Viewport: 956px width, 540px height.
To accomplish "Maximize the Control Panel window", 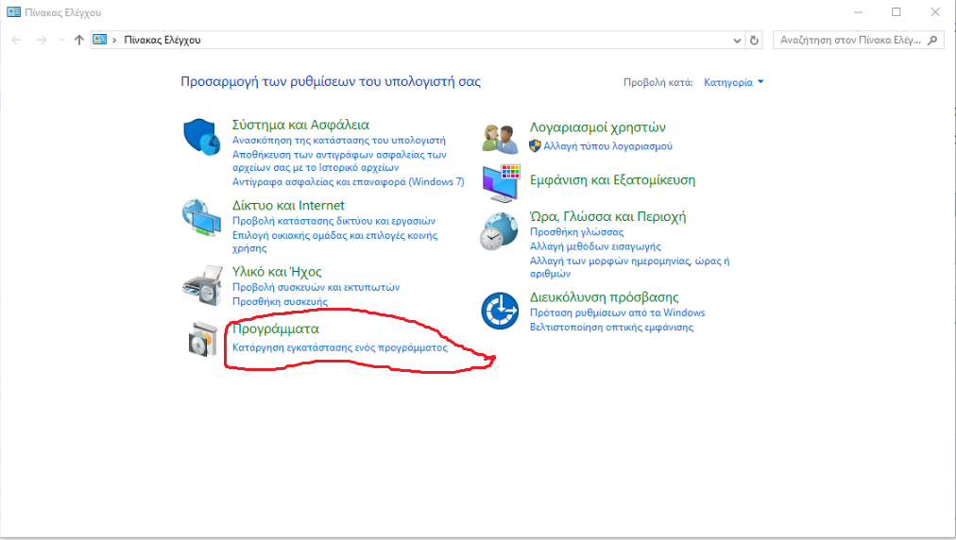I will click(x=896, y=12).
